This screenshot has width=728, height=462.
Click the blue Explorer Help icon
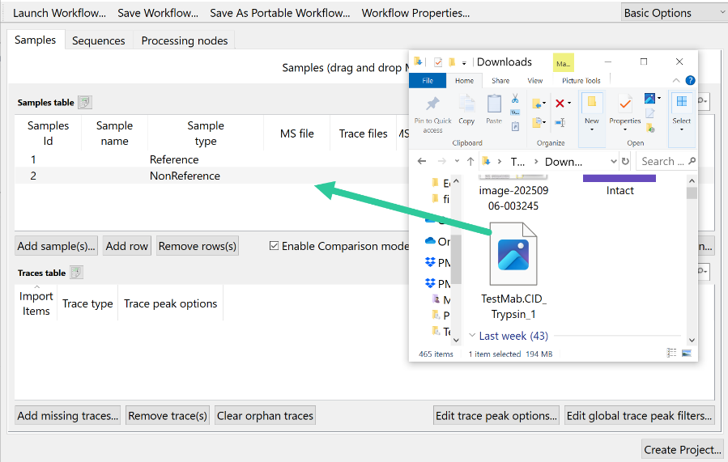[691, 80]
